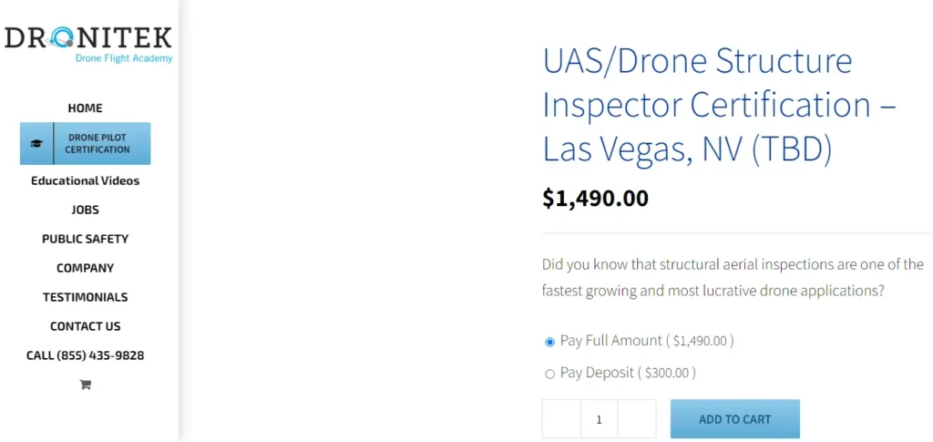Select the Pay Full Amount radio button

click(549, 342)
